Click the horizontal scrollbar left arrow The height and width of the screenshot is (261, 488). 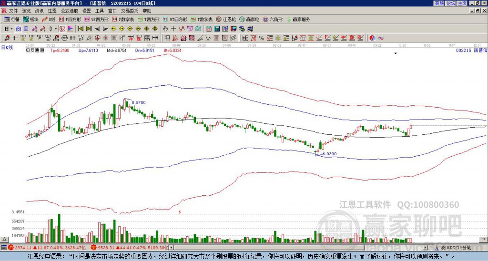172,248
